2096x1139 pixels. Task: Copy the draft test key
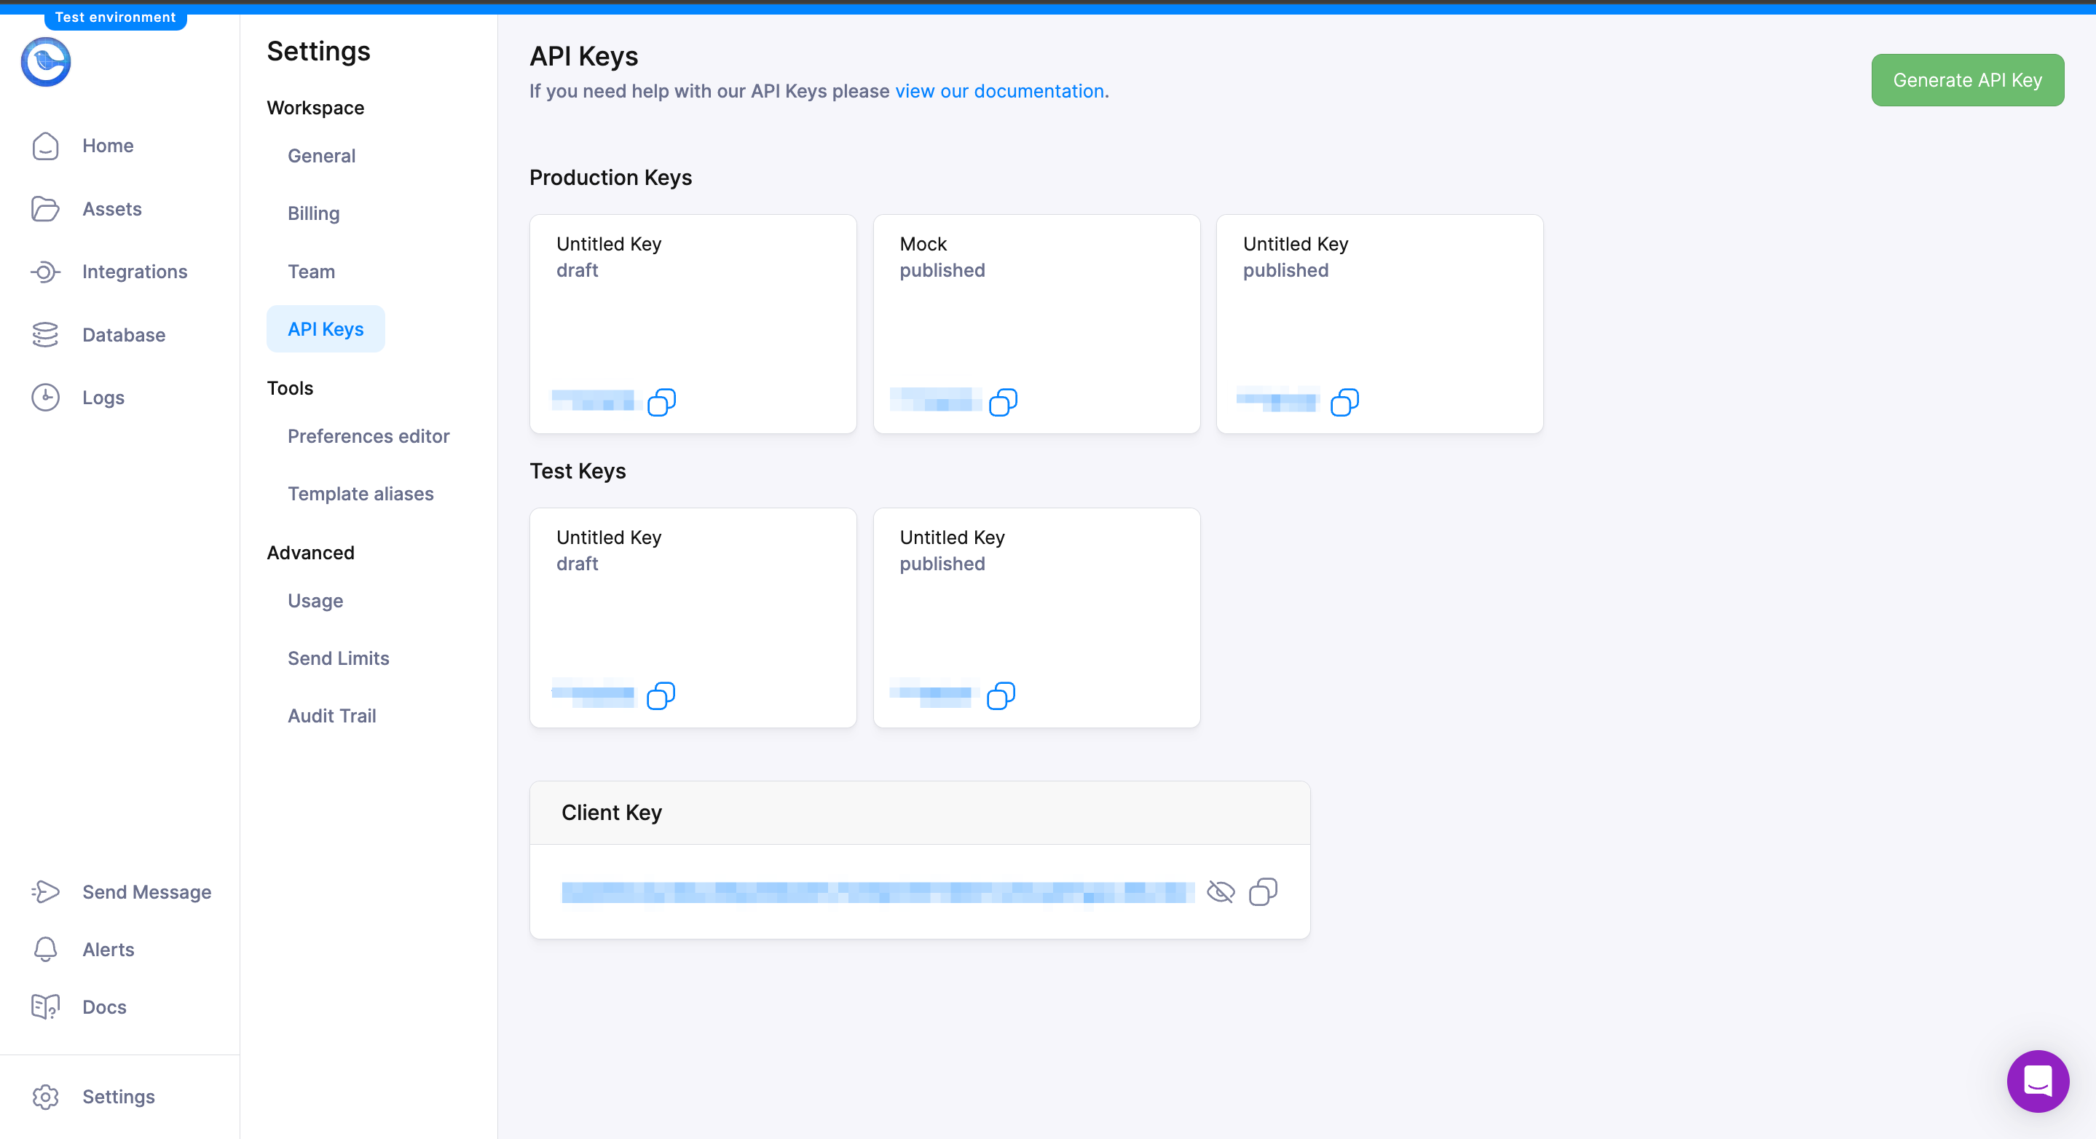[662, 695]
